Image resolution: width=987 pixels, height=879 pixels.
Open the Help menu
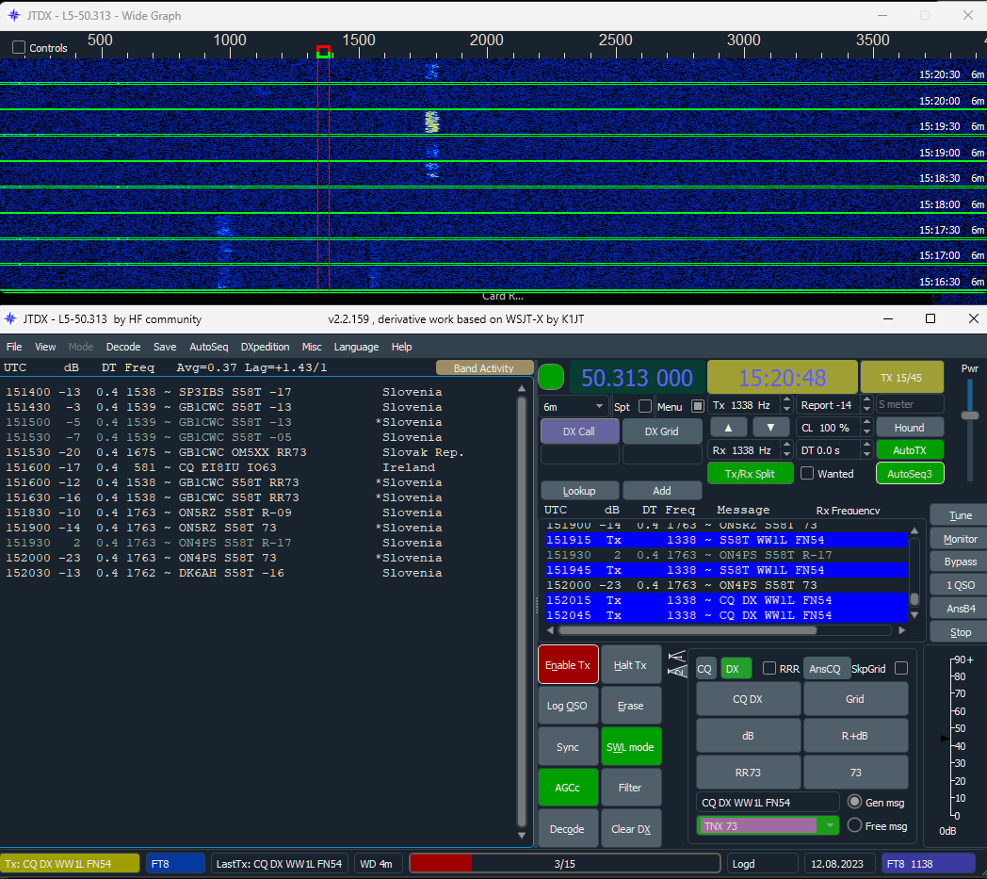click(401, 347)
